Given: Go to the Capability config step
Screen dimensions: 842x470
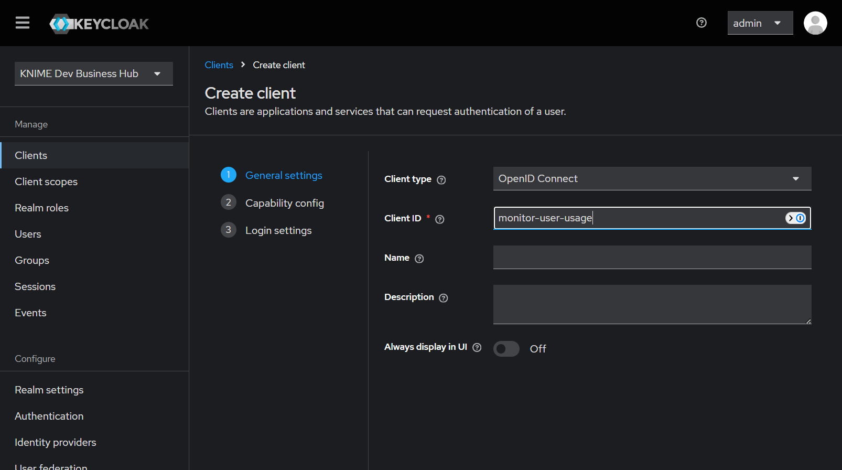Looking at the screenshot, I should point(284,203).
